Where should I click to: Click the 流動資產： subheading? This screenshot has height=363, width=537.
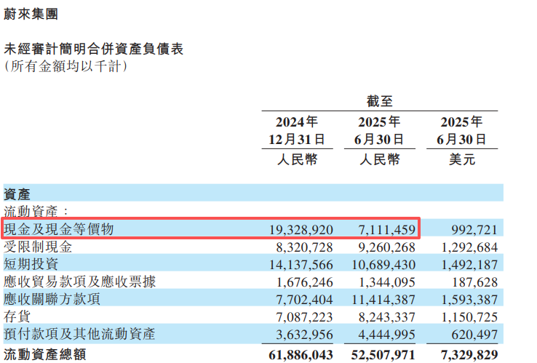36,211
